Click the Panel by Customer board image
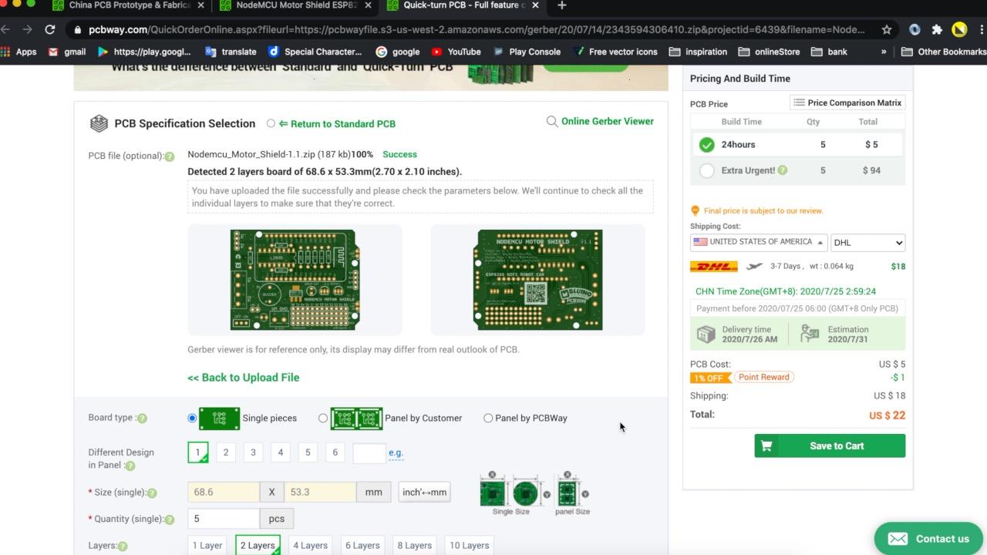 click(x=356, y=418)
